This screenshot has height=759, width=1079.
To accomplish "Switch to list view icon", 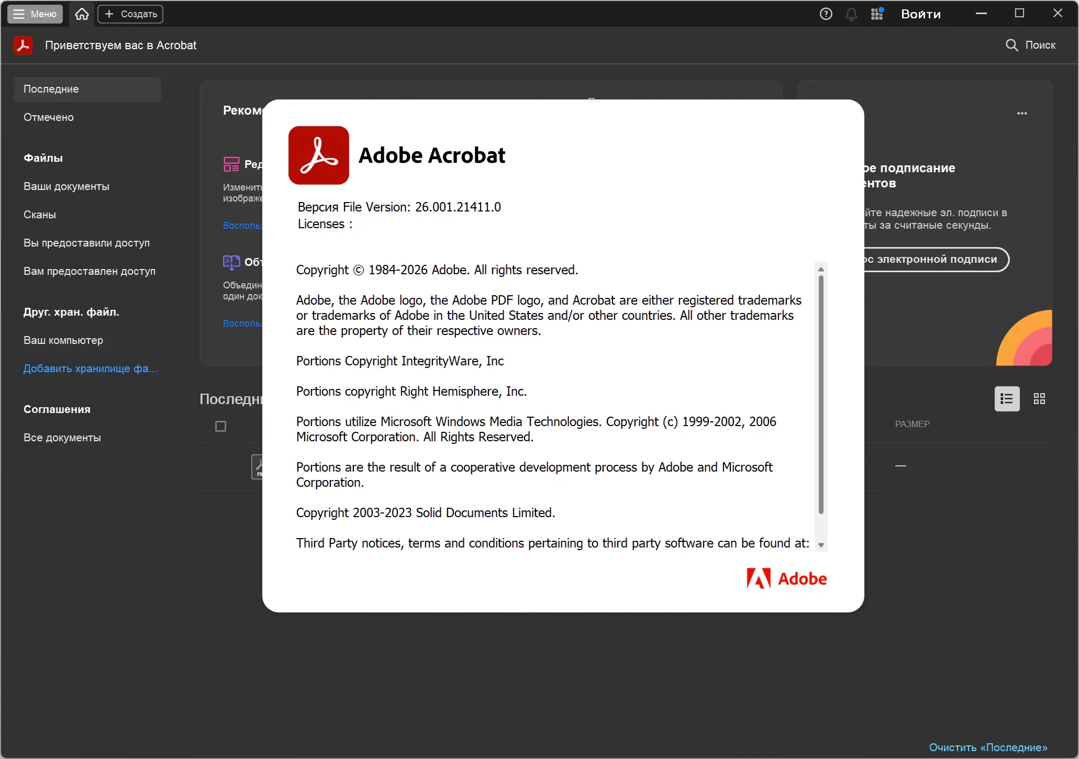I will coord(1006,399).
